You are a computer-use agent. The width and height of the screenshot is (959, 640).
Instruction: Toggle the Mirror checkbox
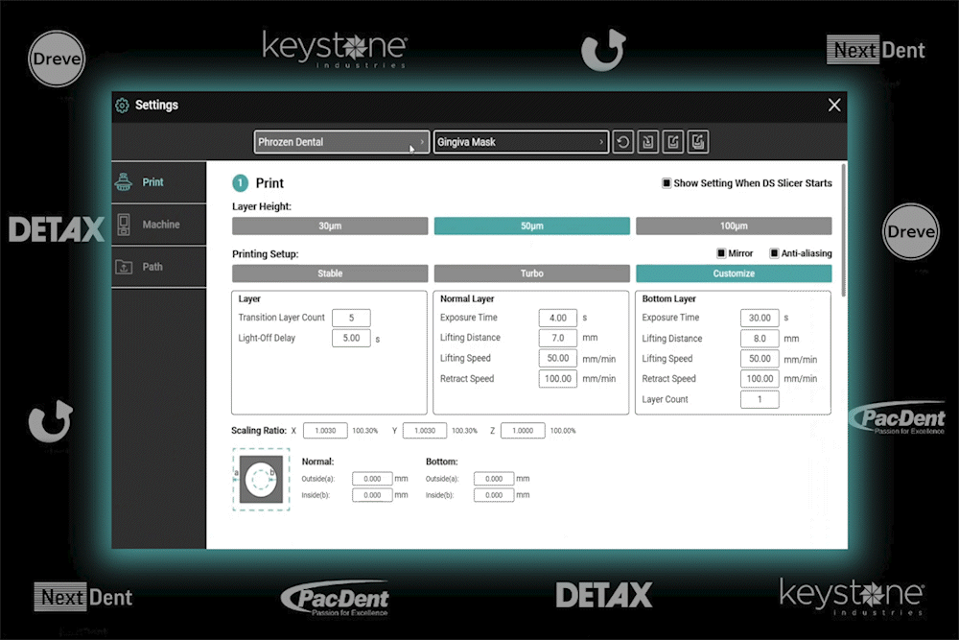[x=722, y=253]
